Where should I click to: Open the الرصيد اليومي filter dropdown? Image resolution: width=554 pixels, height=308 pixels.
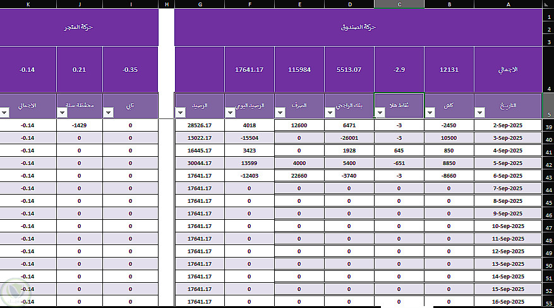click(231, 113)
